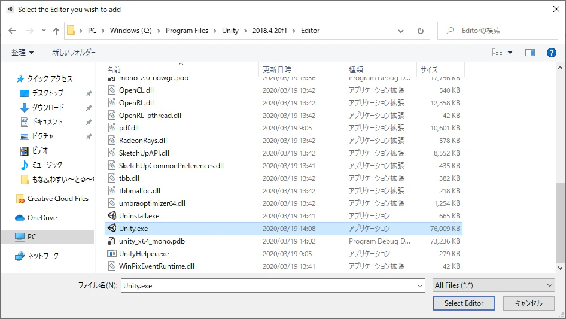Expand the file name combo dropdown
The height and width of the screenshot is (319, 566).
[420, 285]
